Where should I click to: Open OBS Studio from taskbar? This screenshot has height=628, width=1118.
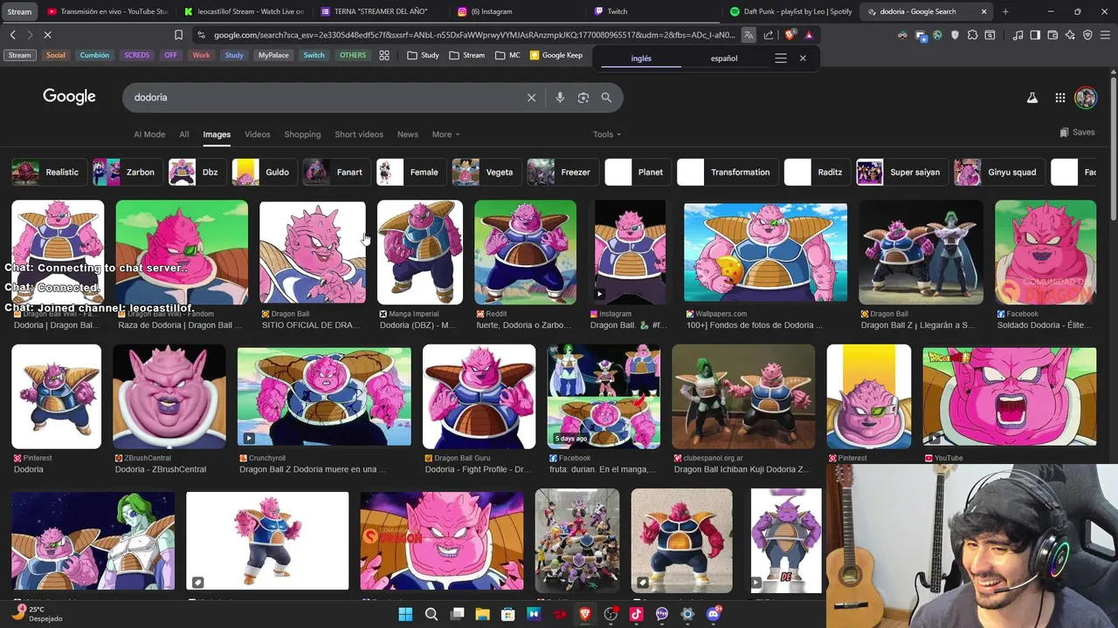[611, 614]
